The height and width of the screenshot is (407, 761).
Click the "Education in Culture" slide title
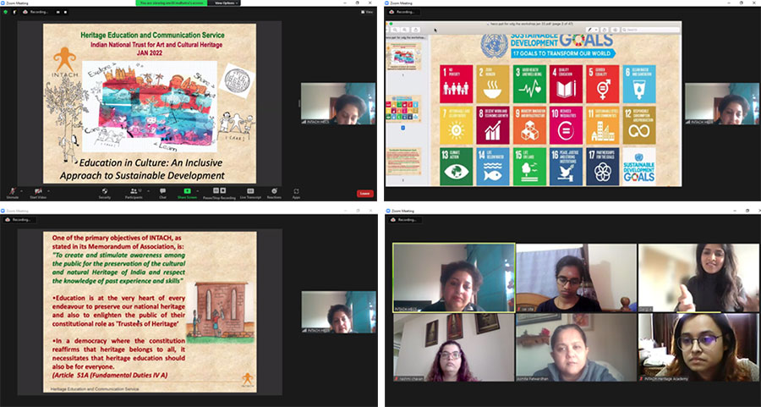pos(144,169)
